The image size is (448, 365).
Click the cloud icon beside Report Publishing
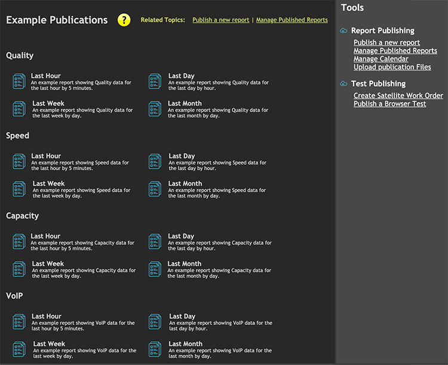pyautogui.click(x=343, y=30)
